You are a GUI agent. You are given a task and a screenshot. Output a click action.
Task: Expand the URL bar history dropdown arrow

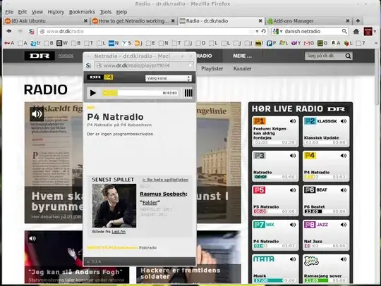point(257,31)
